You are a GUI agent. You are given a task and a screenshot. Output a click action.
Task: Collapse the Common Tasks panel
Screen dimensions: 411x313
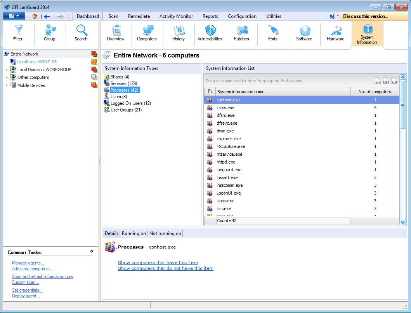[x=92, y=251]
